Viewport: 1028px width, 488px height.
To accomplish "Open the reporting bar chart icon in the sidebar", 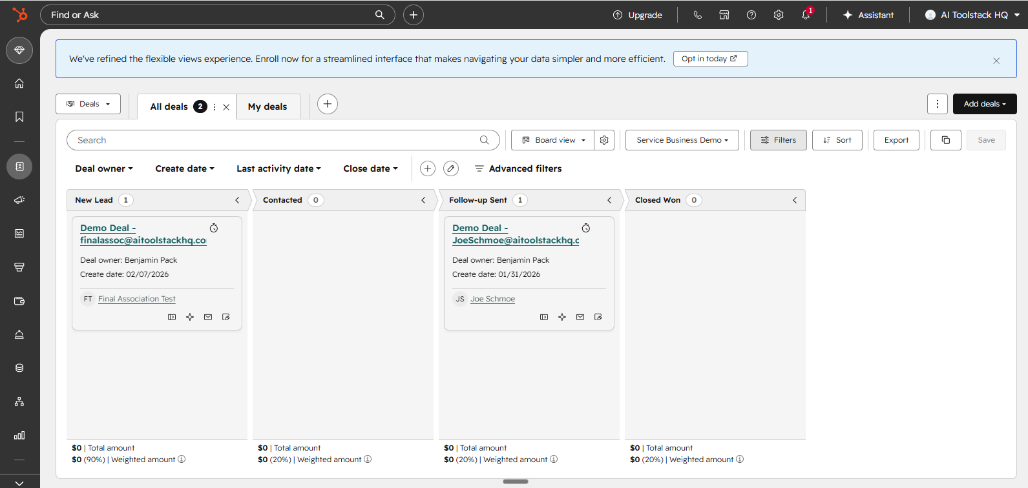I will tap(19, 435).
